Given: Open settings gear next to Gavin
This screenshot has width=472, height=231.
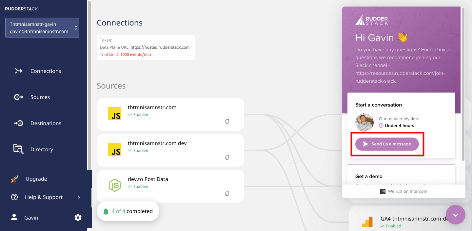Looking at the screenshot, I should 78,218.
